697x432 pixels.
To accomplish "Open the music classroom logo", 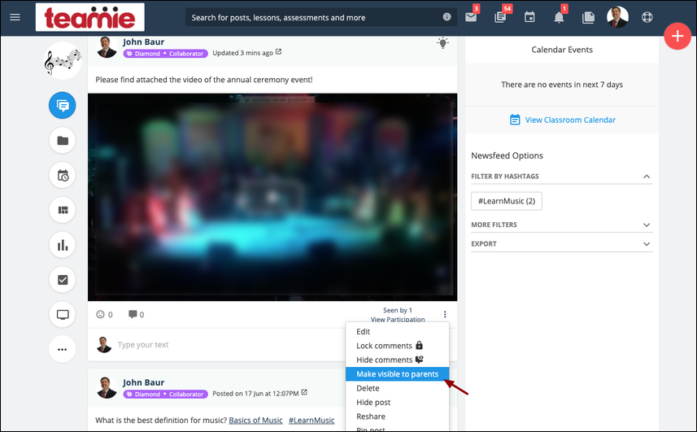I will (63, 61).
